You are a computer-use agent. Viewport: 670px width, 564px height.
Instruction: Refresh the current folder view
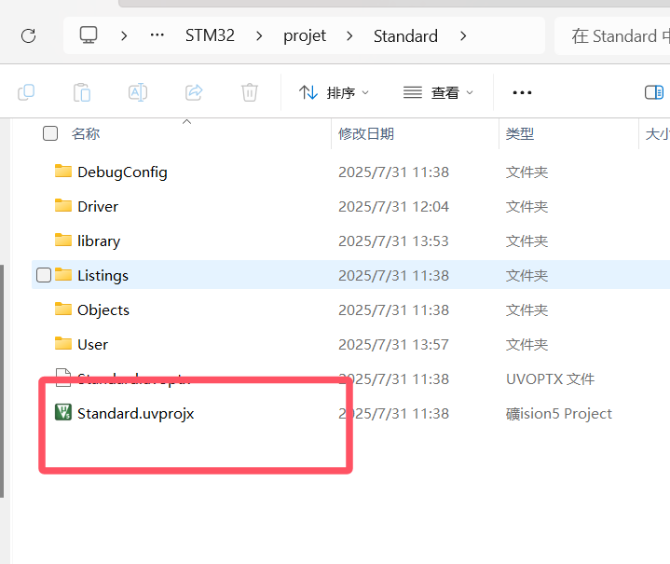tap(29, 36)
